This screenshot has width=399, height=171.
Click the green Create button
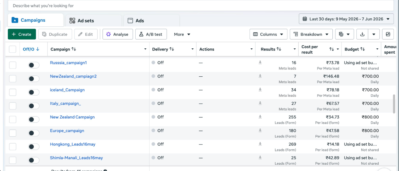coord(22,34)
